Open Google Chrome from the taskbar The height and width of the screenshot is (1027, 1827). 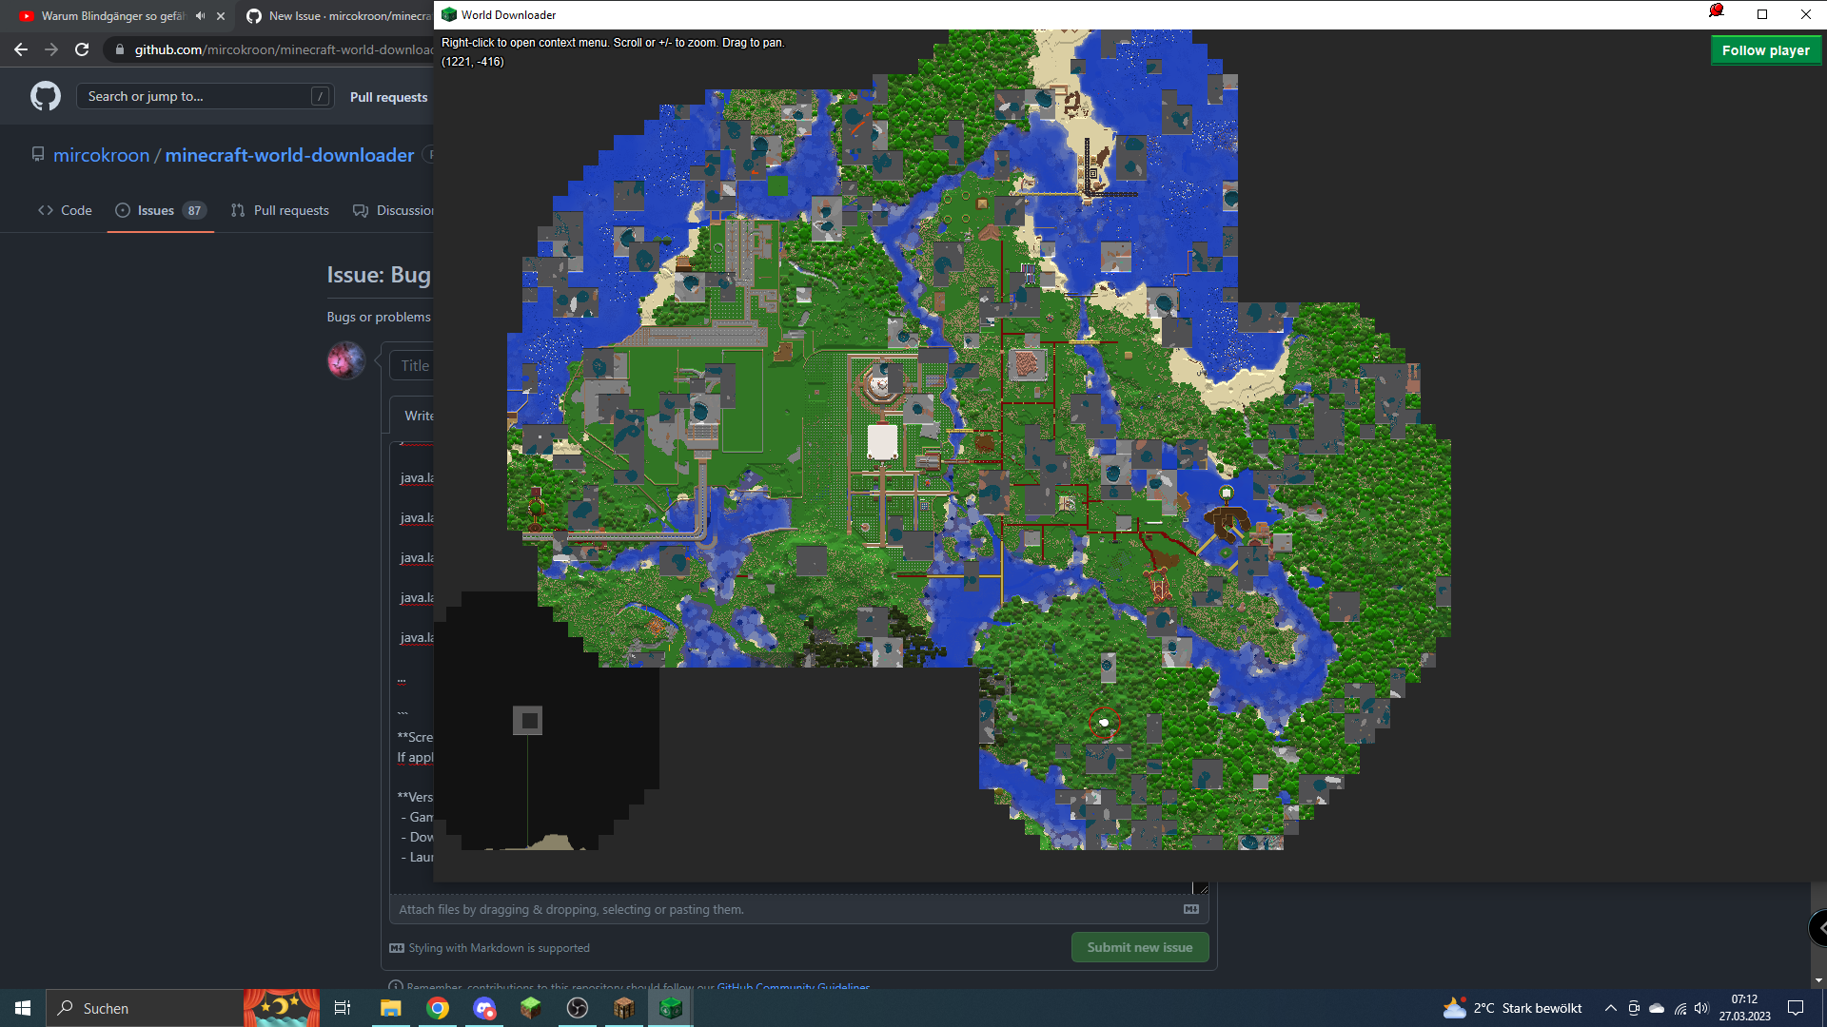tap(438, 1007)
